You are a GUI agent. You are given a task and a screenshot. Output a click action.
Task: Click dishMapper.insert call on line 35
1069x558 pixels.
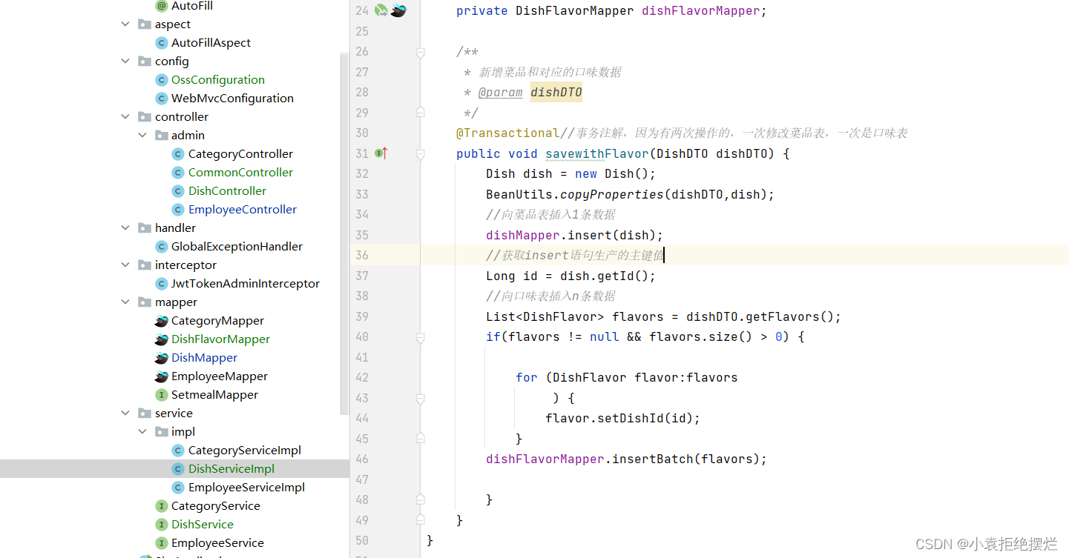574,235
